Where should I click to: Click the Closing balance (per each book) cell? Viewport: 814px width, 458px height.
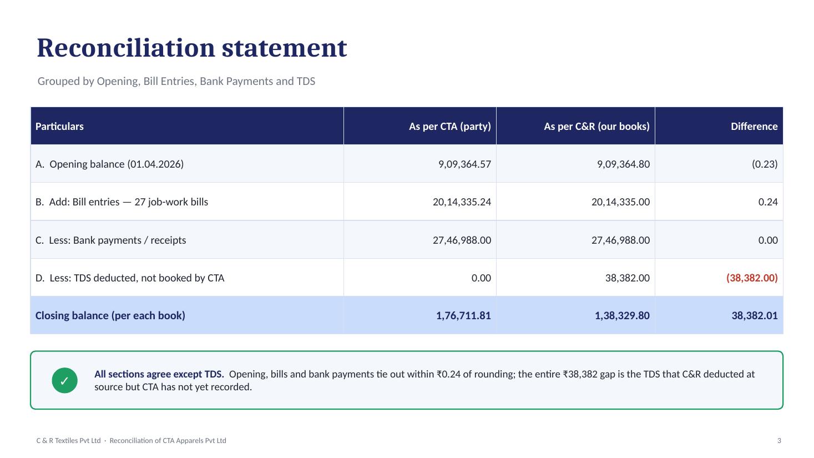click(187, 315)
